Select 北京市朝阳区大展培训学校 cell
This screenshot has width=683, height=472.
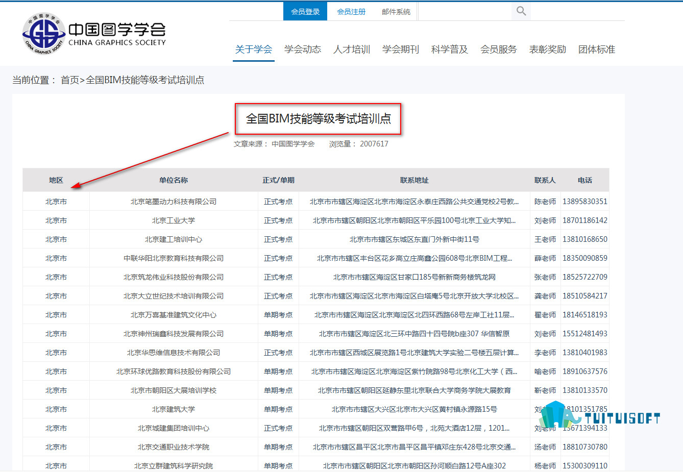pyautogui.click(x=174, y=390)
